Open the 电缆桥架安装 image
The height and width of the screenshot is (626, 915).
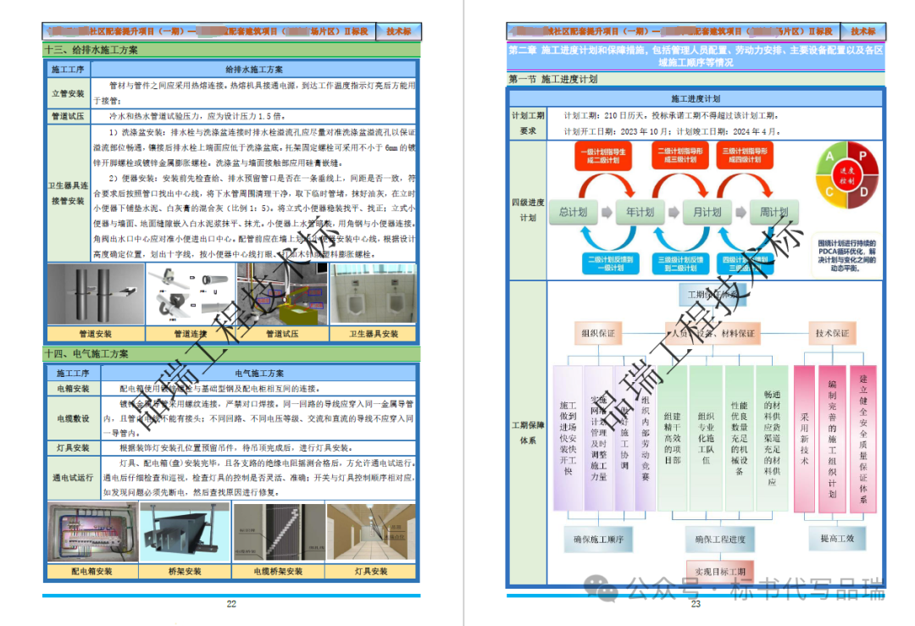tap(278, 534)
